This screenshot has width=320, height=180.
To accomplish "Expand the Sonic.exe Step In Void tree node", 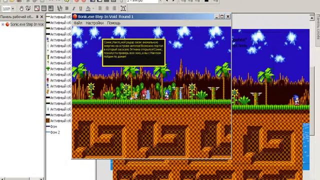I will (x=3, y=24).
